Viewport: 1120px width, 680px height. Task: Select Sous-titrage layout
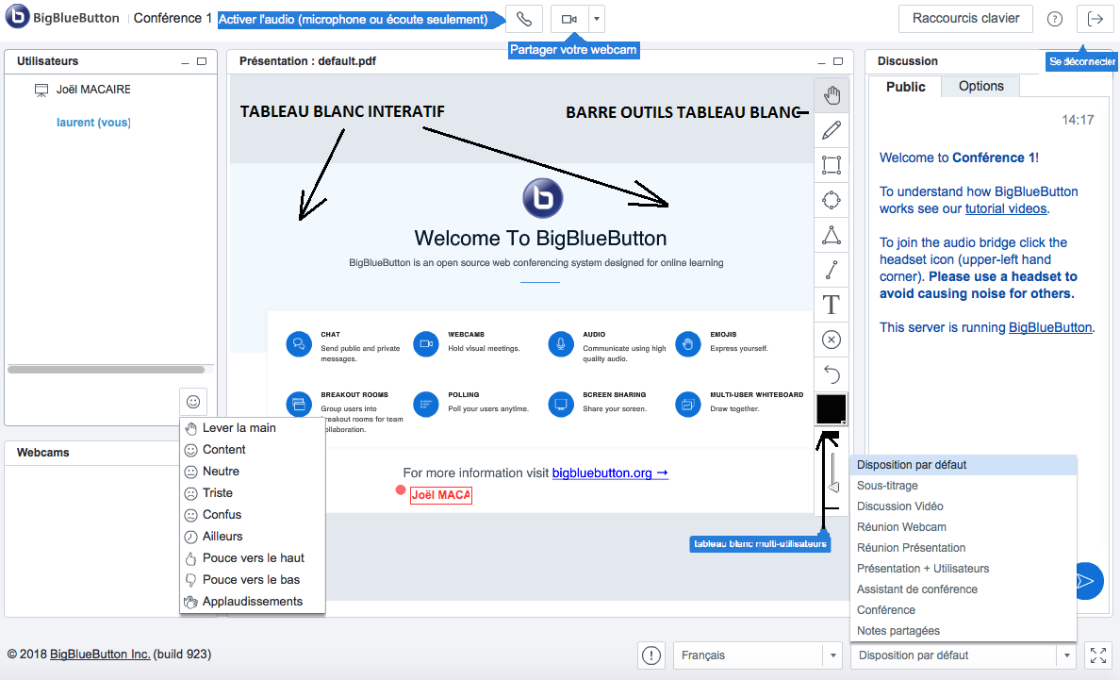[x=963, y=486]
